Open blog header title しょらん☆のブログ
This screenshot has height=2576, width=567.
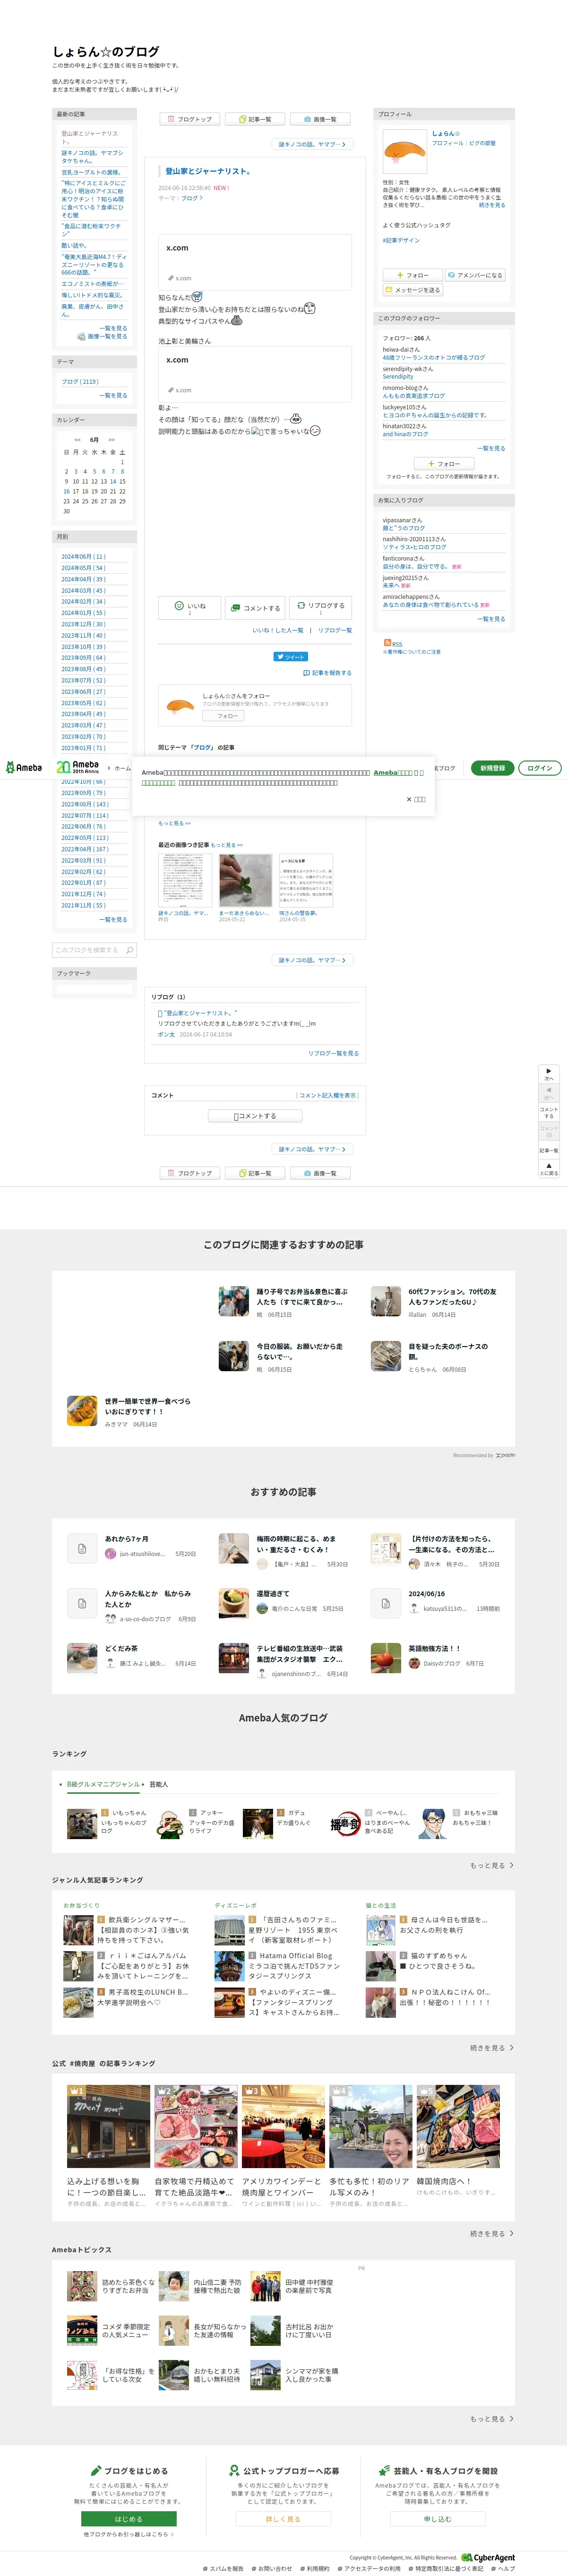[106, 51]
